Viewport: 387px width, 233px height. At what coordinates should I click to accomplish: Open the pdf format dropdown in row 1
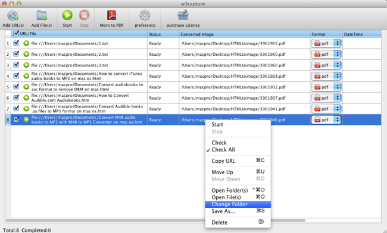point(326,43)
